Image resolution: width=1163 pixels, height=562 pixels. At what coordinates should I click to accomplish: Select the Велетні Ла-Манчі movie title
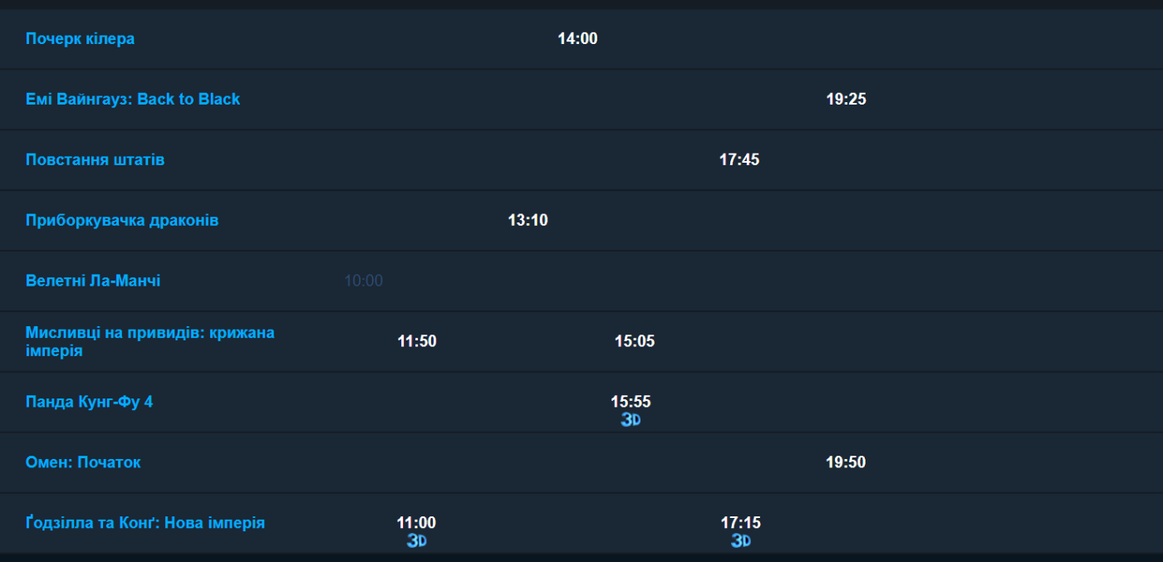tap(93, 281)
